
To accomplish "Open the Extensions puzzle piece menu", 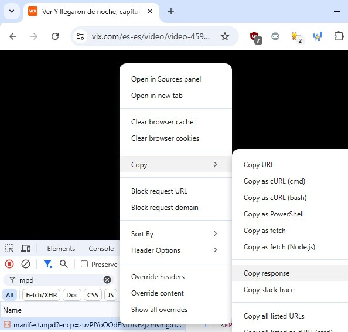I will (x=339, y=36).
